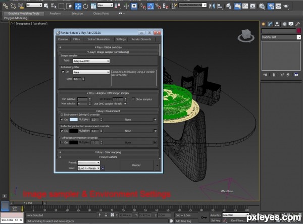
Task: Open the Utilities hammer panel icon
Action: pyautogui.click(x=297, y=24)
